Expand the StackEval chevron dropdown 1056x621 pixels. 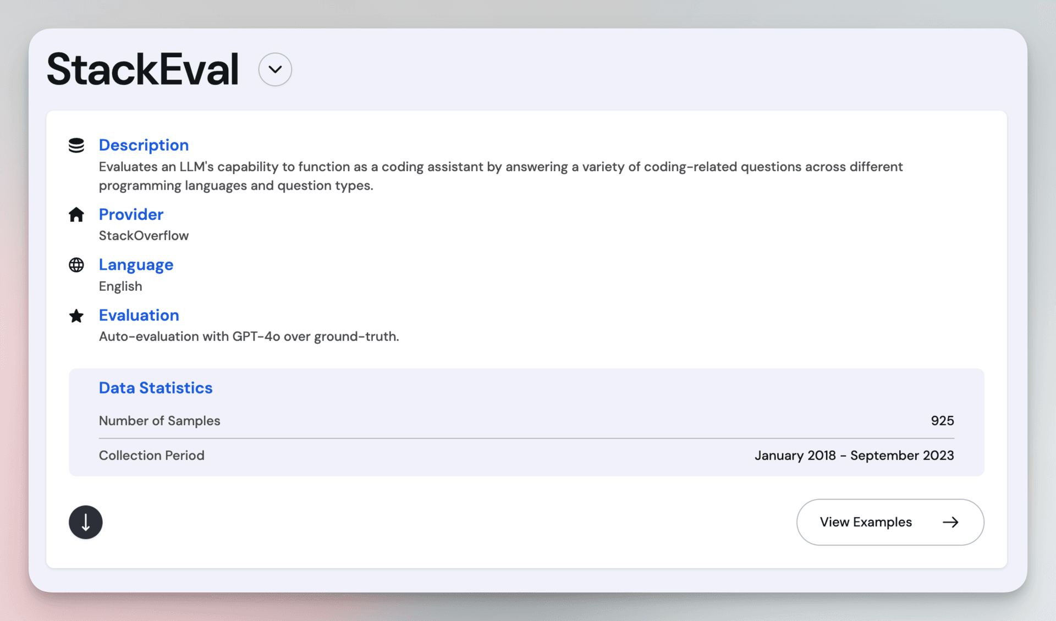click(275, 69)
